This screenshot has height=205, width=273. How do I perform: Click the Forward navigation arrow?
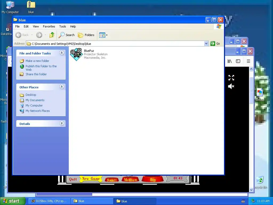click(39, 35)
